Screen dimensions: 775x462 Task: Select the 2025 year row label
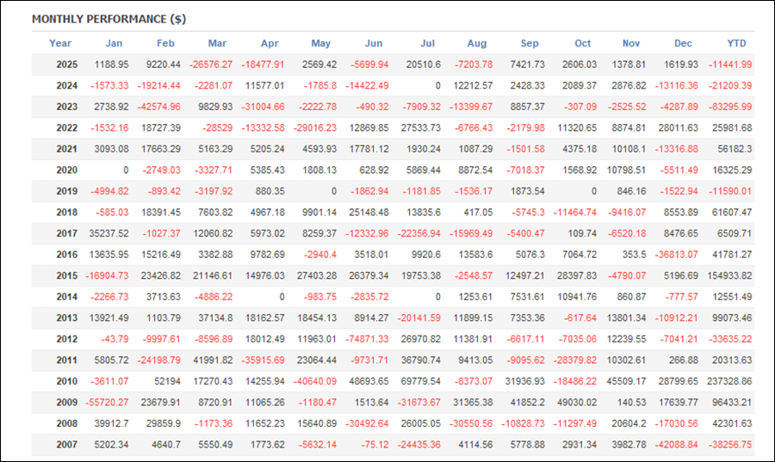tap(66, 65)
